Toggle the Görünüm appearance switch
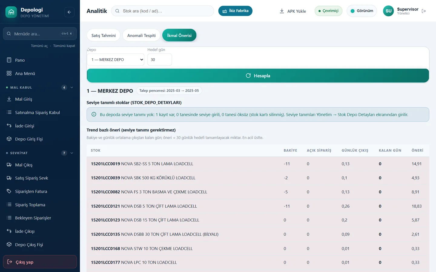 point(362,11)
